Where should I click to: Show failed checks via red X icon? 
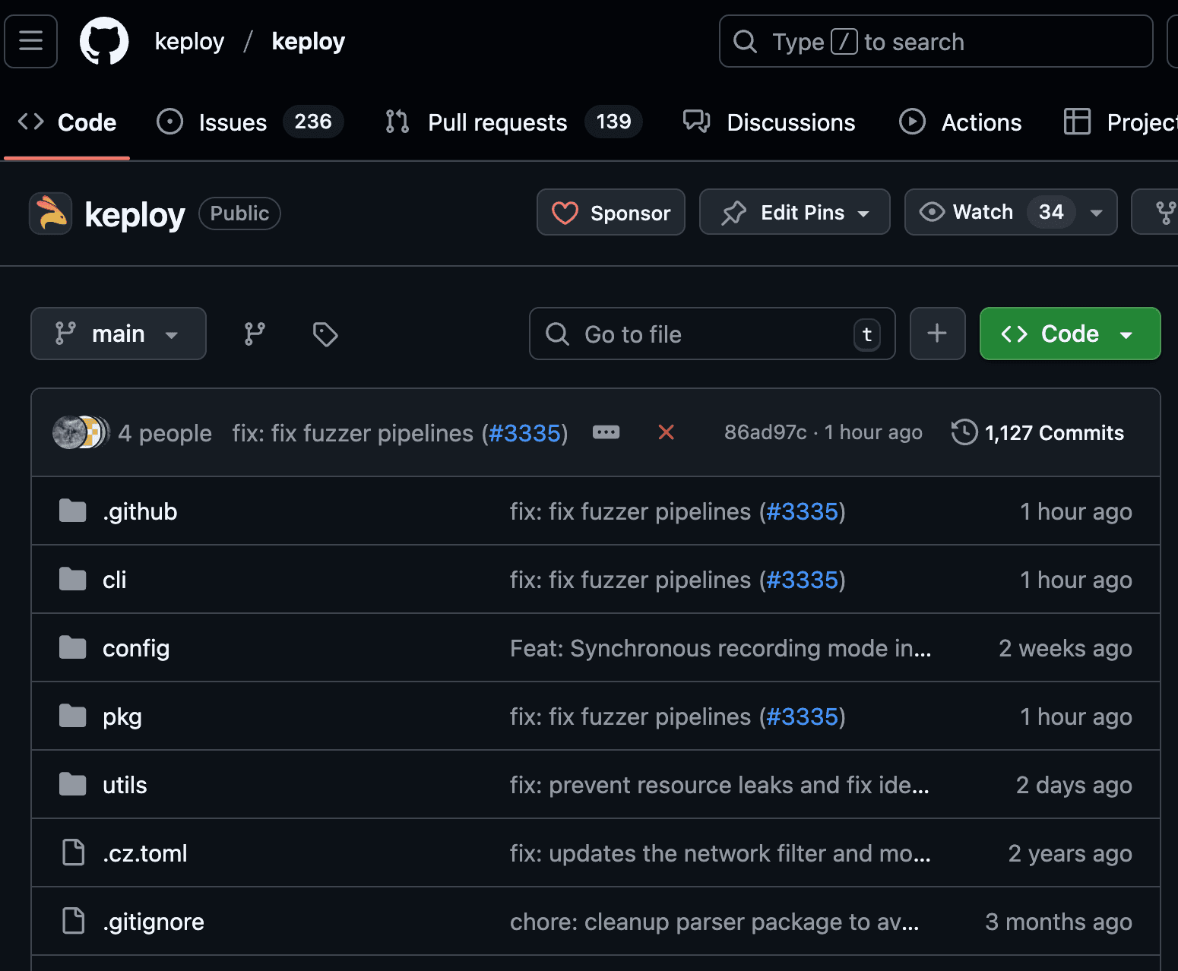(666, 432)
